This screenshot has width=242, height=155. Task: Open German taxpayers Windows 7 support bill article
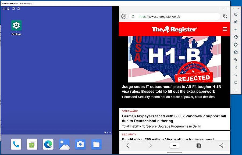click(x=174, y=118)
